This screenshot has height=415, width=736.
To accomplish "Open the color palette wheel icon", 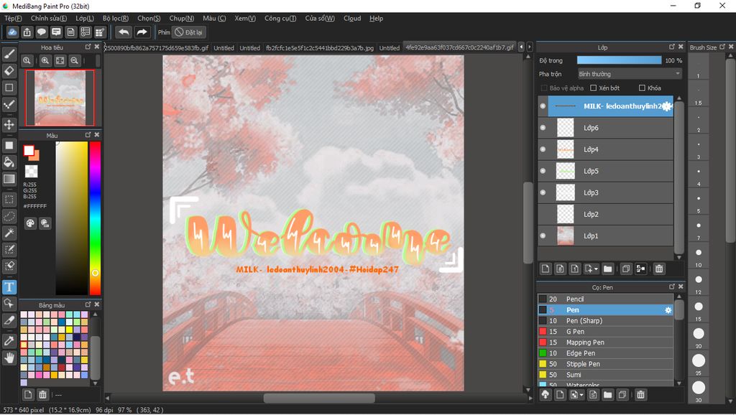I will pos(30,223).
